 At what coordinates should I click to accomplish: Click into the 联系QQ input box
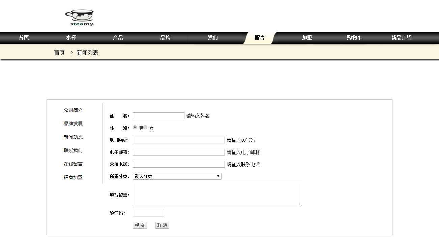click(179, 140)
